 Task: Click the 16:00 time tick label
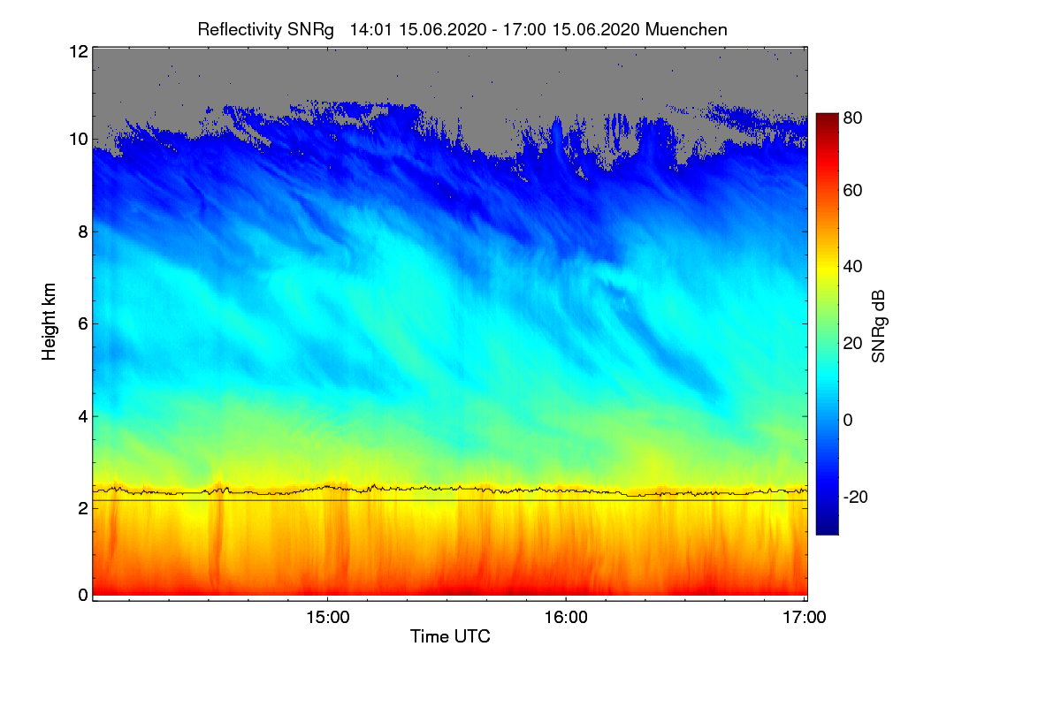pyautogui.click(x=566, y=619)
